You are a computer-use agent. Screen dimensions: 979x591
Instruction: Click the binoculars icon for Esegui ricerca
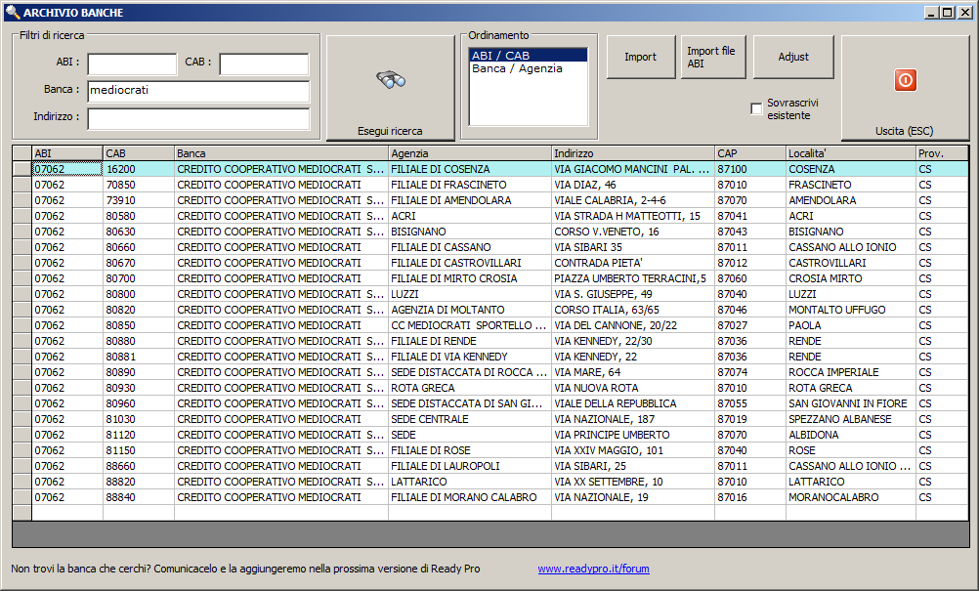click(x=391, y=80)
